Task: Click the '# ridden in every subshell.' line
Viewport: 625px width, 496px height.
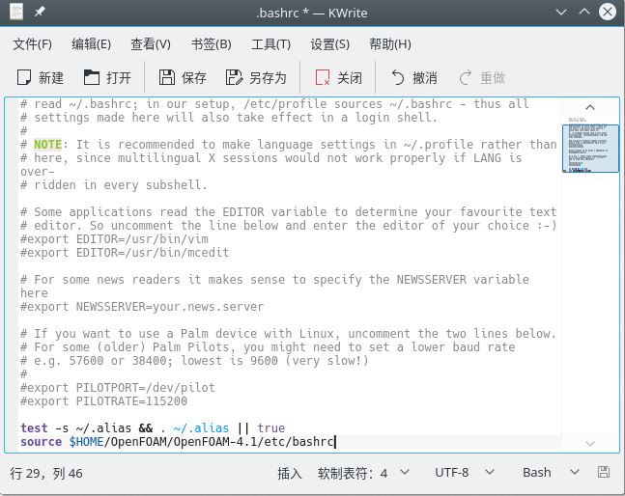Action: click(114, 184)
